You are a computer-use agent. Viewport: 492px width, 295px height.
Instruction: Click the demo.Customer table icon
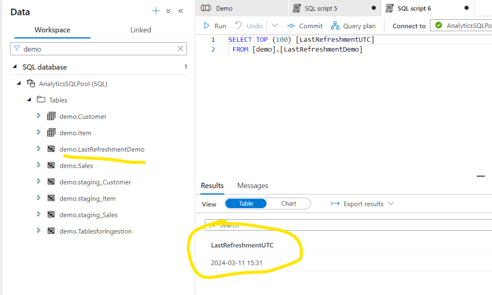pyautogui.click(x=51, y=117)
